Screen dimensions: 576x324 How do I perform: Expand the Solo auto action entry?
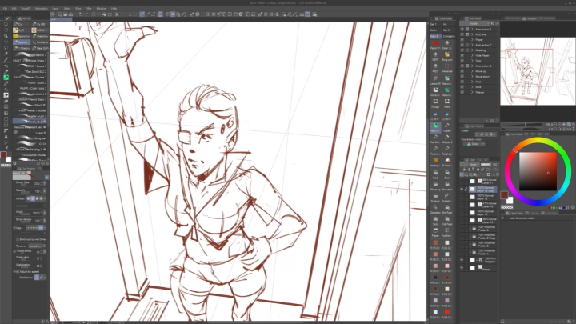[473, 61]
